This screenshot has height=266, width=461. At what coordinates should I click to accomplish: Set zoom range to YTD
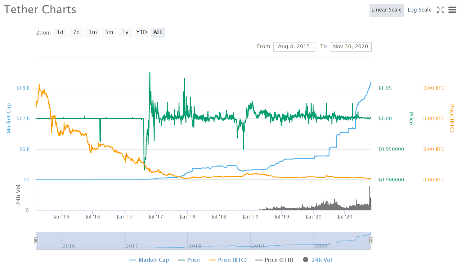pos(142,32)
